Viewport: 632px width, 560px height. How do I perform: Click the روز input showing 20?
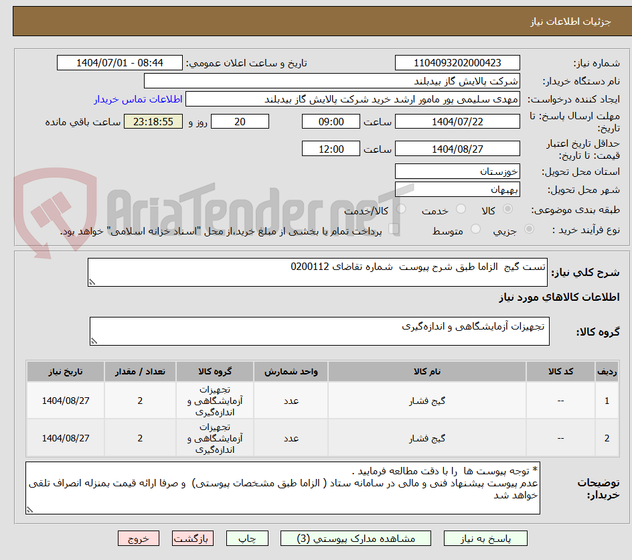click(240, 121)
